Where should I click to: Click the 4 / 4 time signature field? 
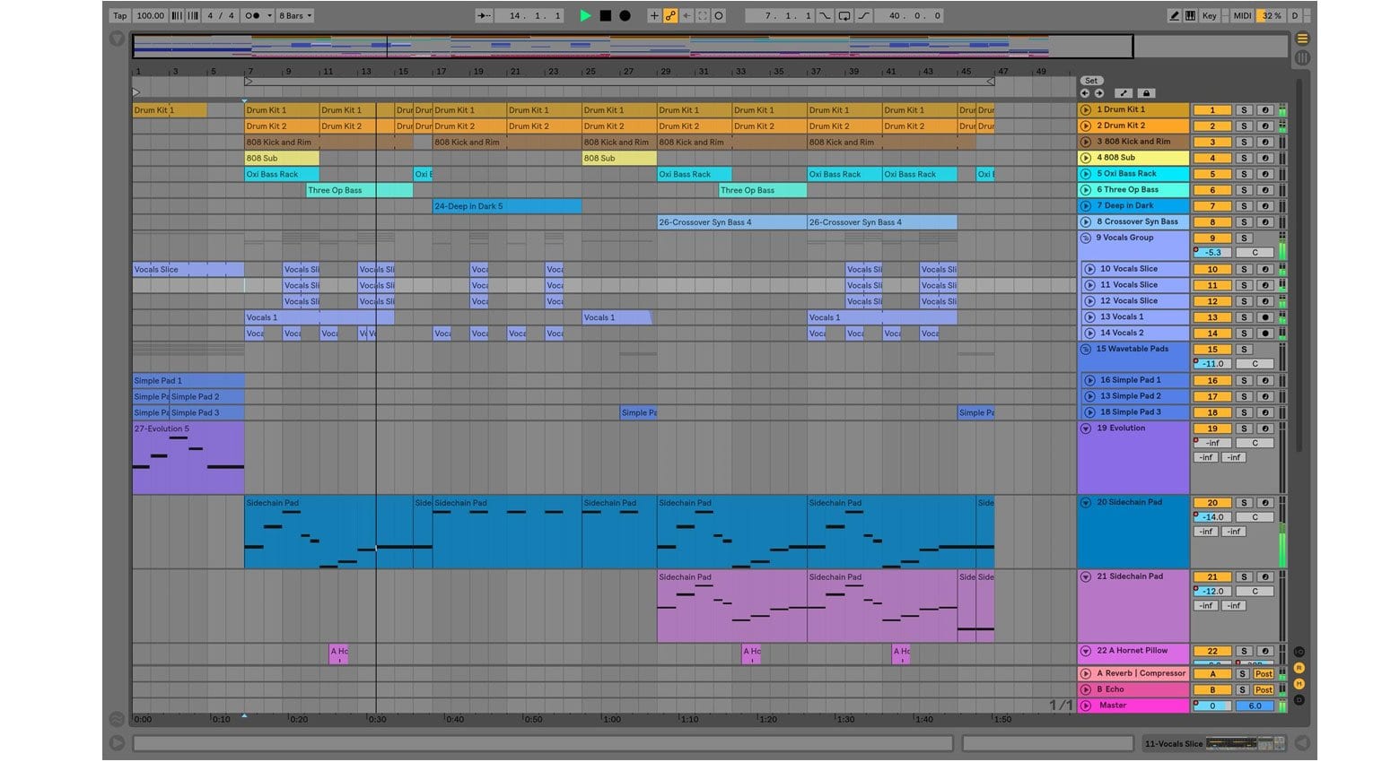pos(221,15)
